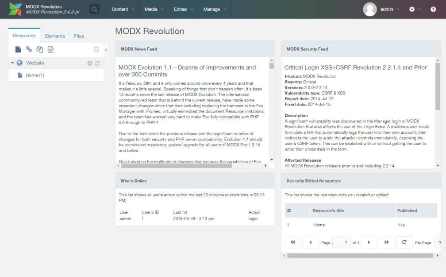
Task: Switch to the Files tab
Action: pyautogui.click(x=79, y=36)
